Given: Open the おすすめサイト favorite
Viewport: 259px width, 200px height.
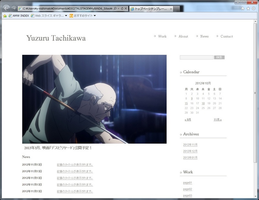Looking at the screenshot, I should click(81, 16).
